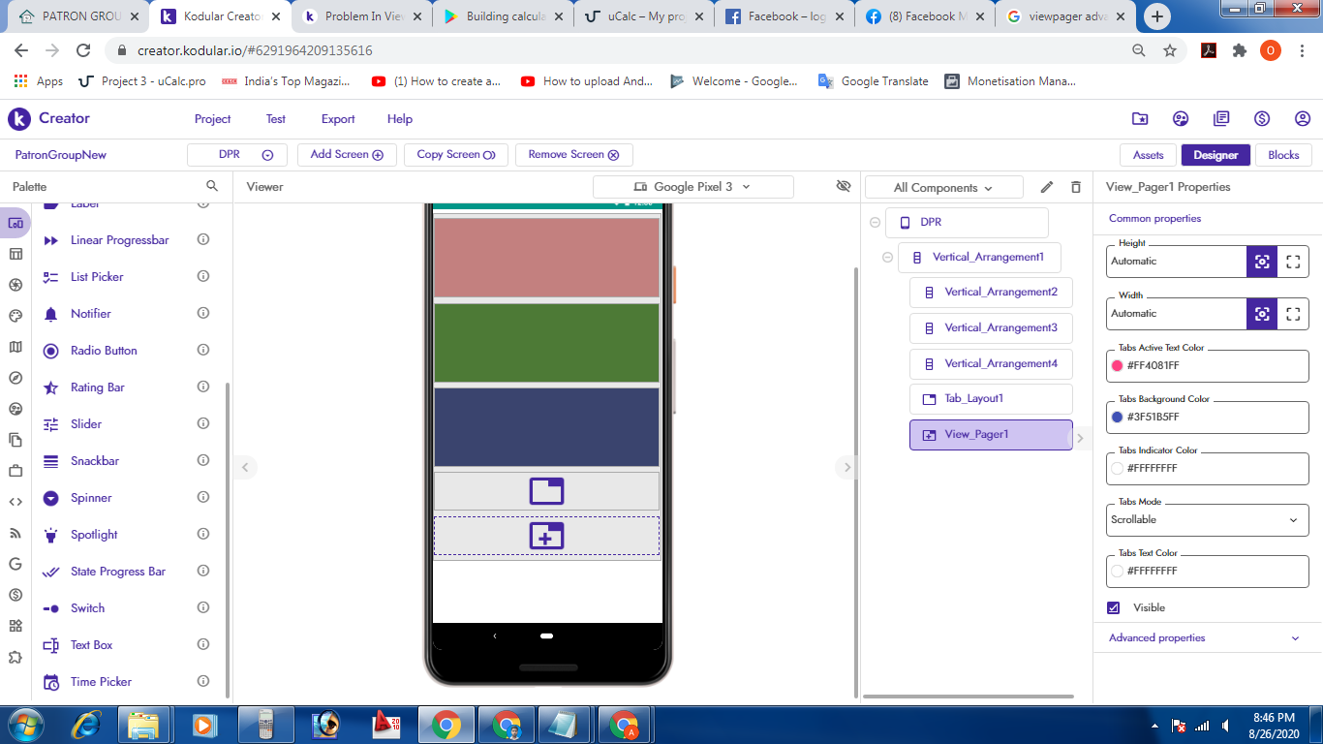Click the rename pencil icon above component tree
The height and width of the screenshot is (744, 1323).
(x=1047, y=187)
